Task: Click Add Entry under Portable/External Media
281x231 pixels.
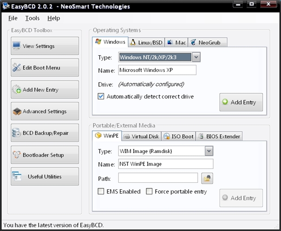Action: tap(241, 198)
